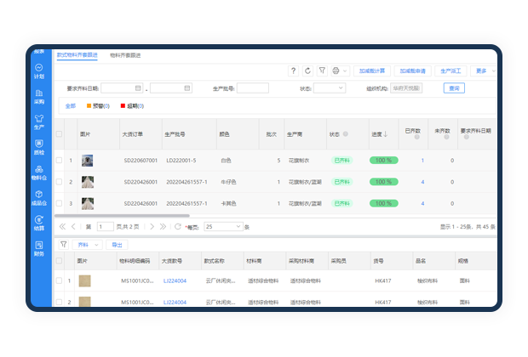Expand the 更多 more dropdown button
This screenshot has width=528, height=357.
[x=485, y=71]
